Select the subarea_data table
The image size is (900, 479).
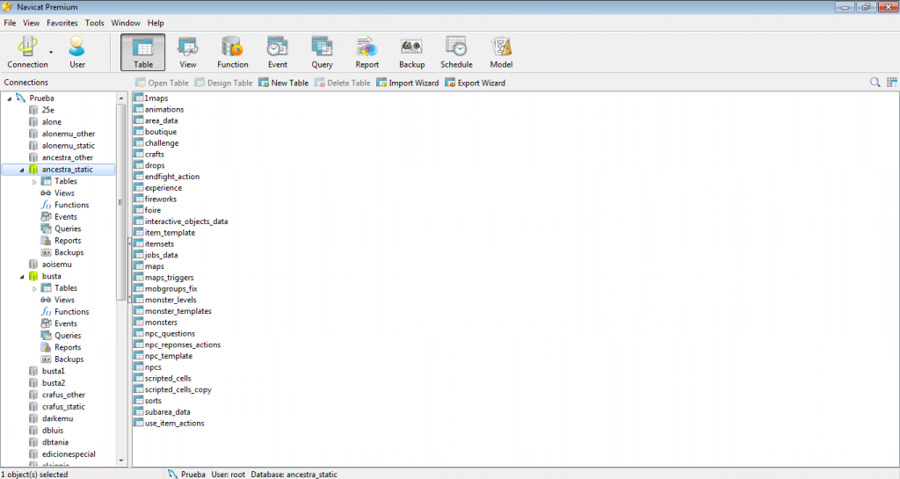(x=163, y=412)
